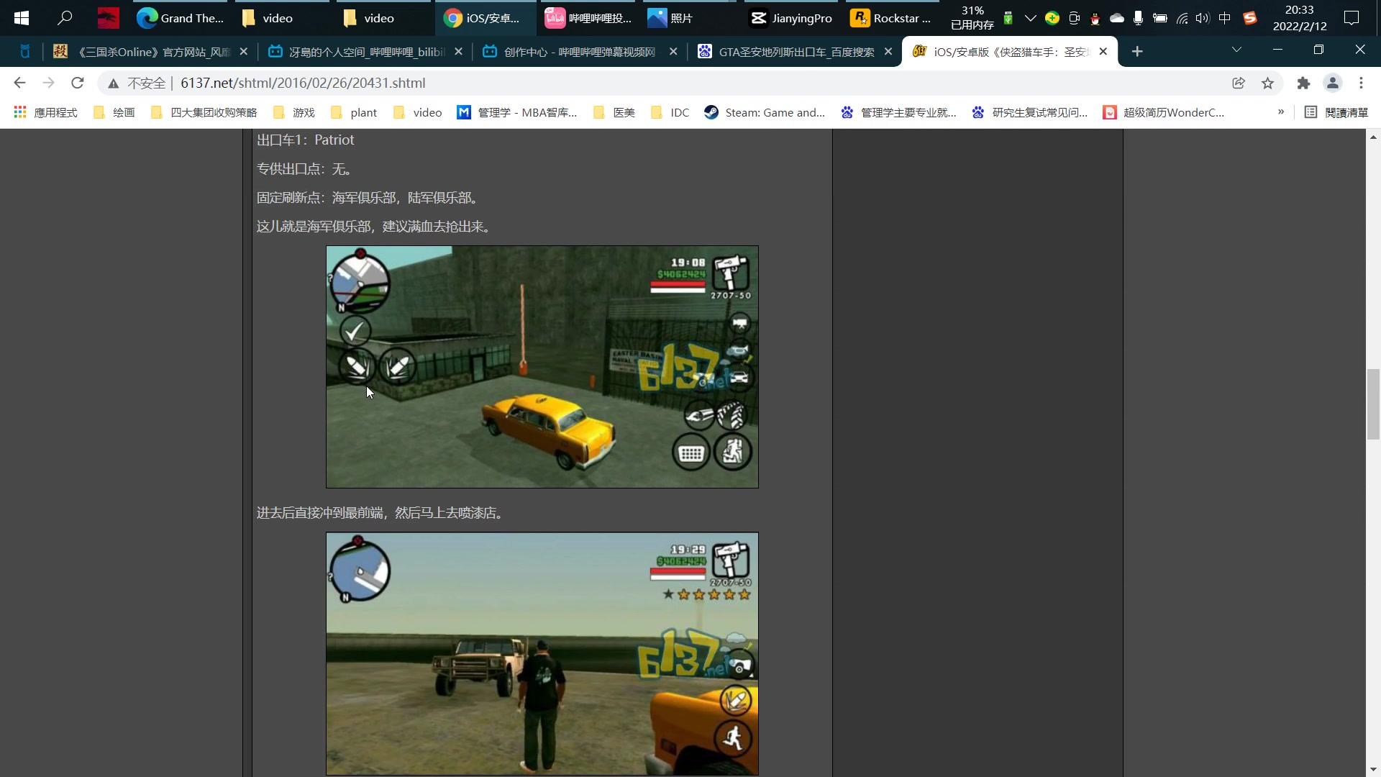
Task: Open the IDC bookmark folder
Action: (670, 112)
